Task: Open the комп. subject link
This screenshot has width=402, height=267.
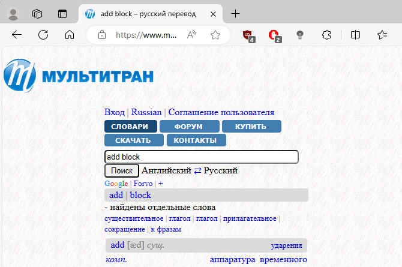Action: [x=116, y=260]
